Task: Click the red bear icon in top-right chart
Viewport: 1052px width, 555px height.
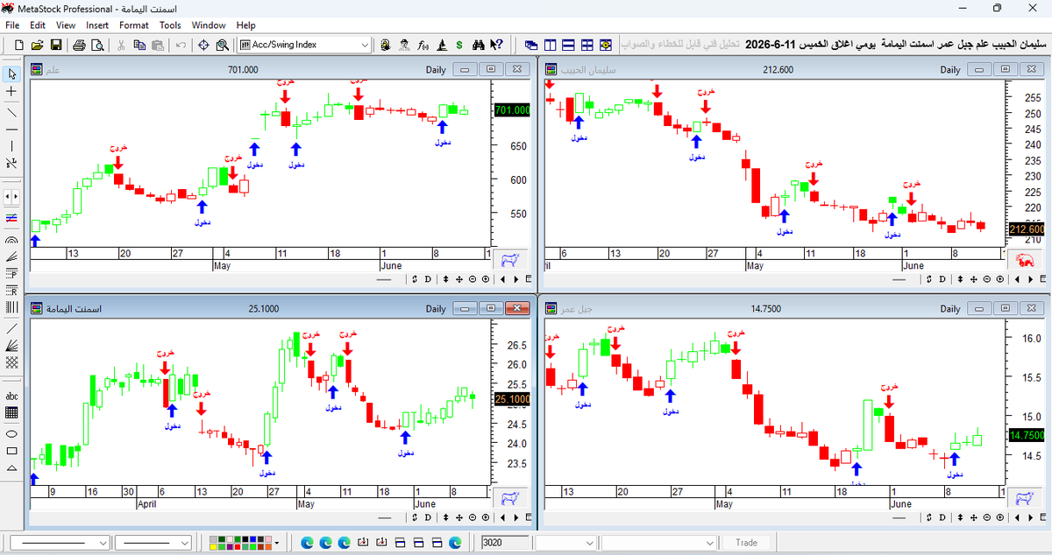Action: (1023, 259)
